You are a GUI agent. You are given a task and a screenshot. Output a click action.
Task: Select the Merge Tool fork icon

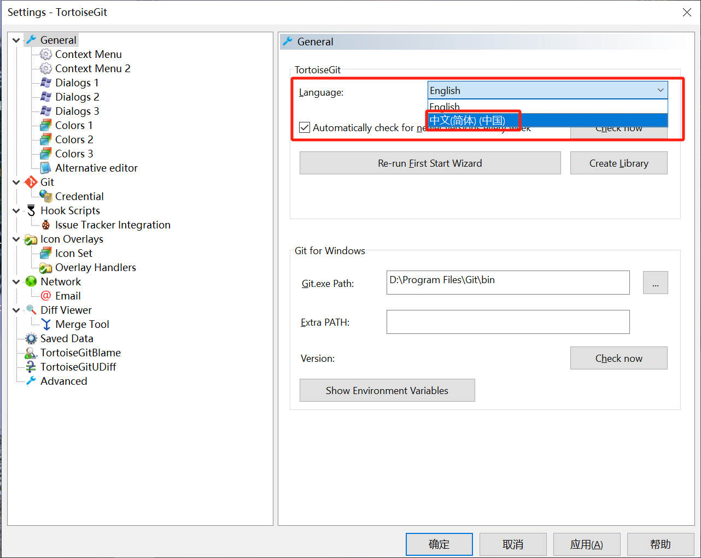pos(46,324)
